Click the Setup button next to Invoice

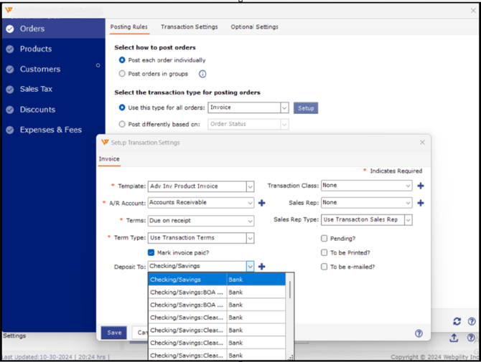click(x=306, y=108)
